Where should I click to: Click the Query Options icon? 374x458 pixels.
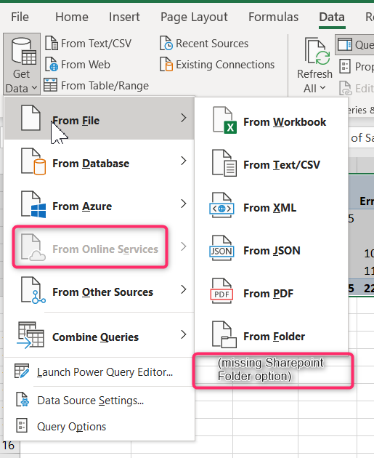pyautogui.click(x=22, y=425)
